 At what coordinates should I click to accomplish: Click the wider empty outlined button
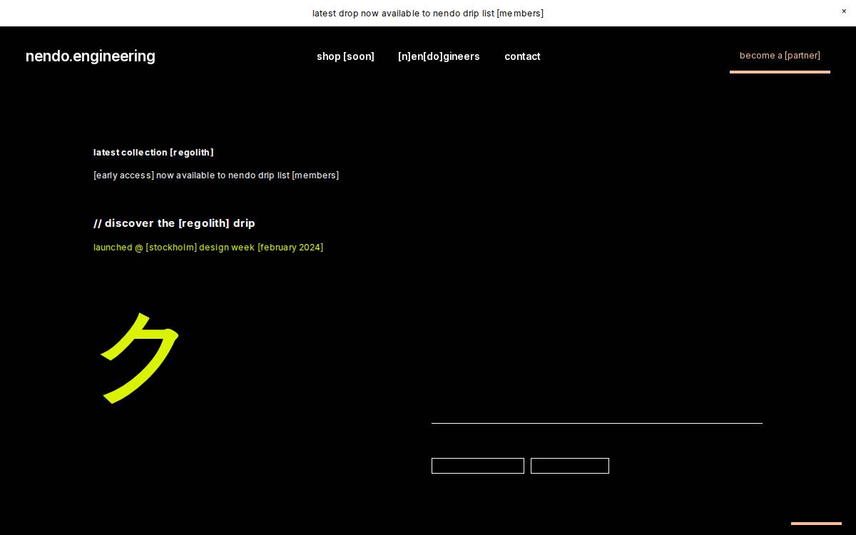click(478, 466)
